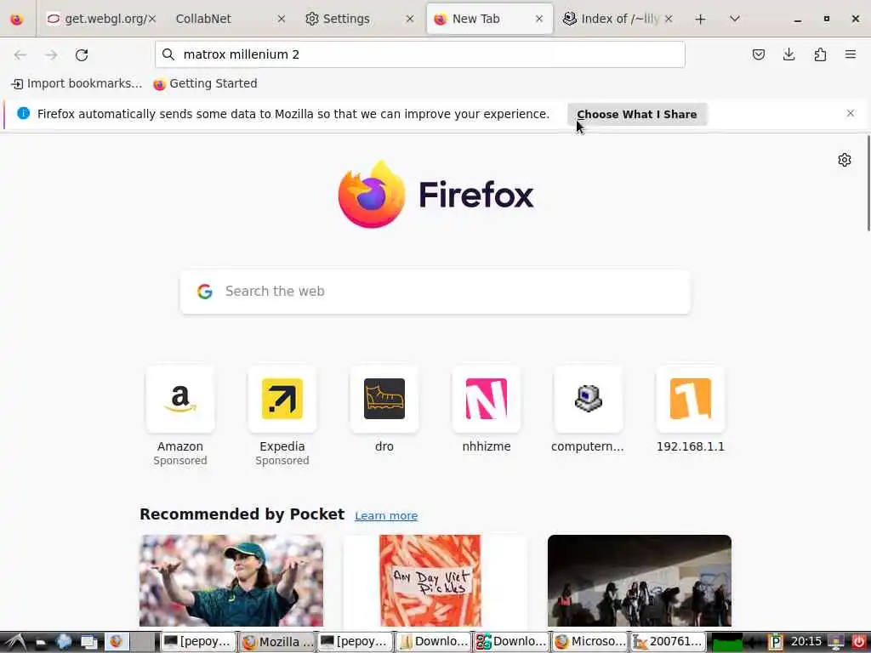Open the Extensions puzzle icon
871x653 pixels.
(820, 54)
